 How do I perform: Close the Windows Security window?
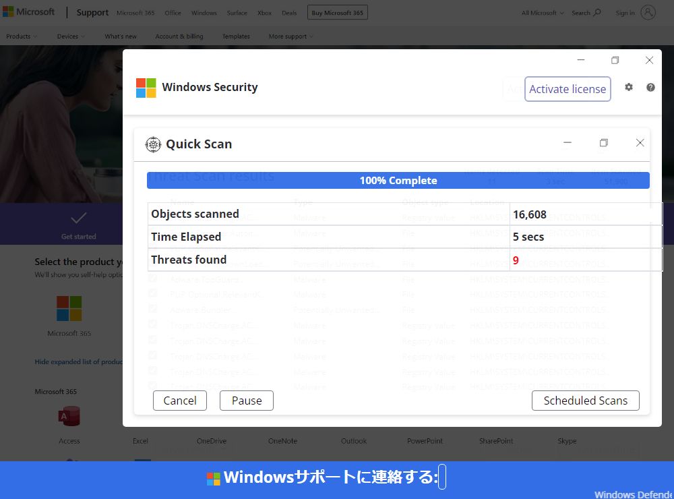click(650, 60)
